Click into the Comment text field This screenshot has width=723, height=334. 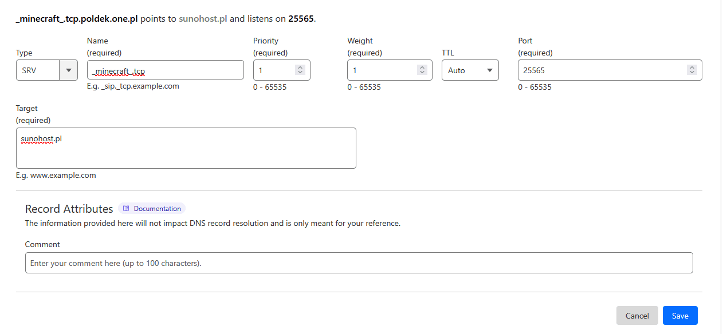[x=359, y=263]
